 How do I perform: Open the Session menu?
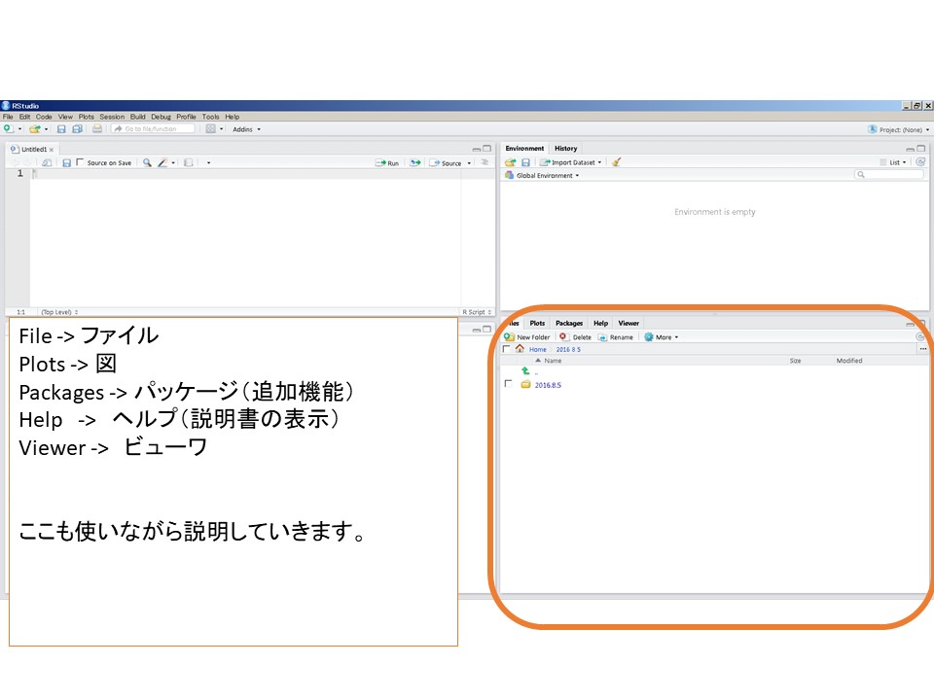[x=112, y=117]
